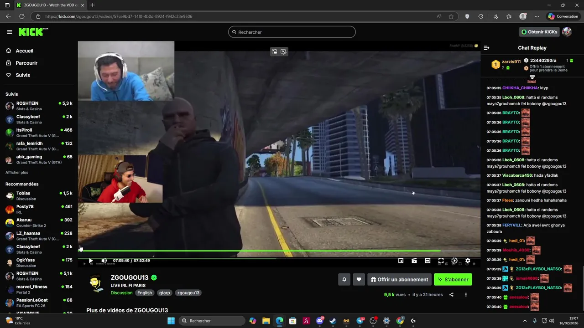Viewport: 584px width, 328px height.
Task: Open recommended channel OgkYass
Action: coord(39,262)
